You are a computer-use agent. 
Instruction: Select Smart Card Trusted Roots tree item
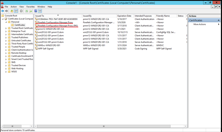coord(22,59)
